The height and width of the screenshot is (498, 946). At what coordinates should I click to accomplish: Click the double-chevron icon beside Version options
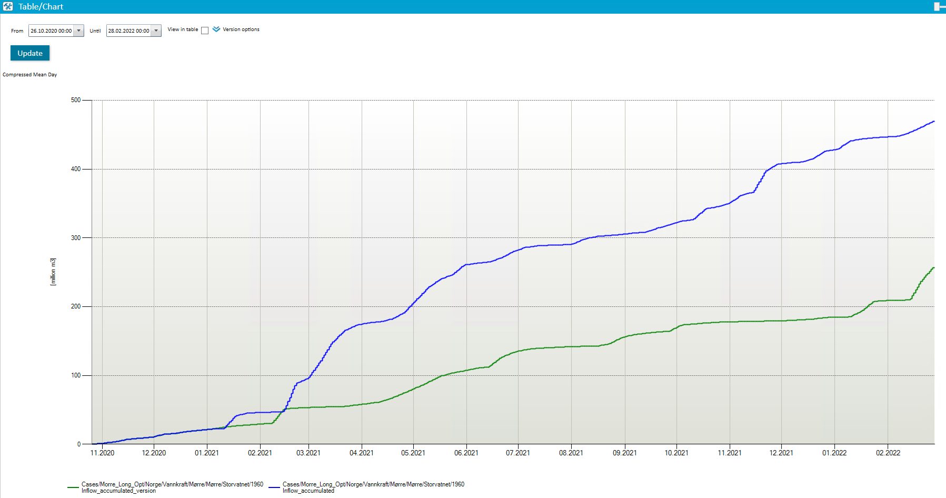tap(216, 29)
